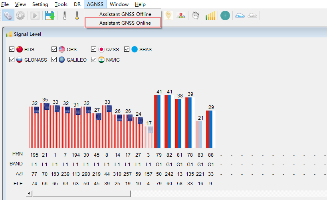
Task: Click the horizontal scrollbar left arrow
Action: (28, 193)
